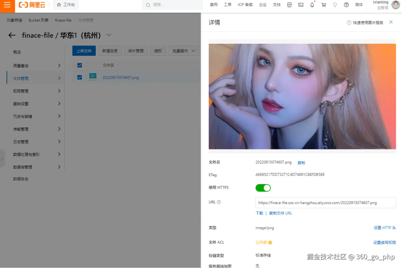
Task: Click the 授权 button
Action: (x=158, y=51)
